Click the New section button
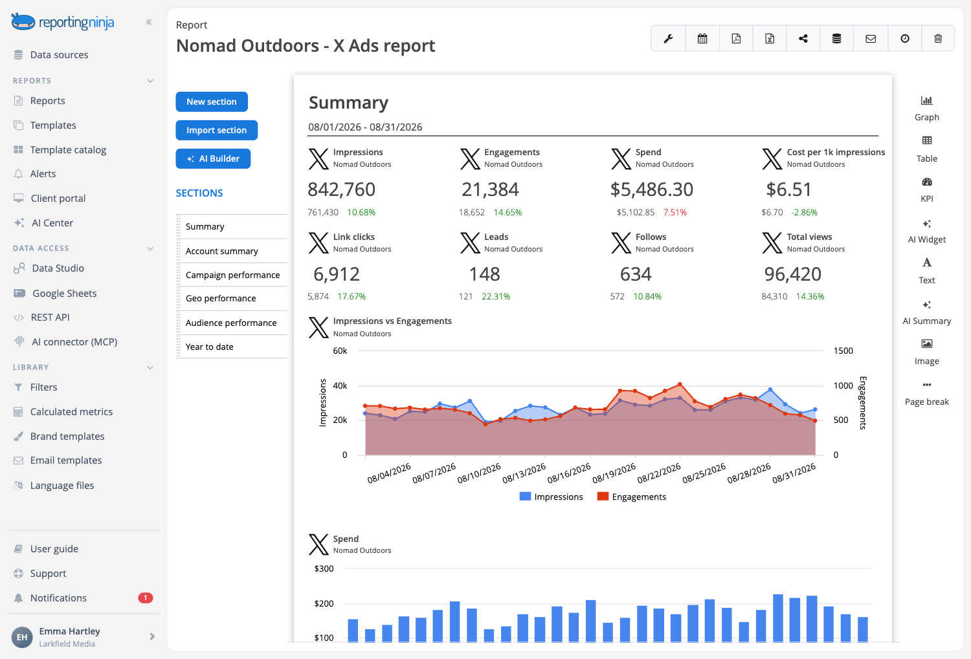971x659 pixels. (212, 102)
